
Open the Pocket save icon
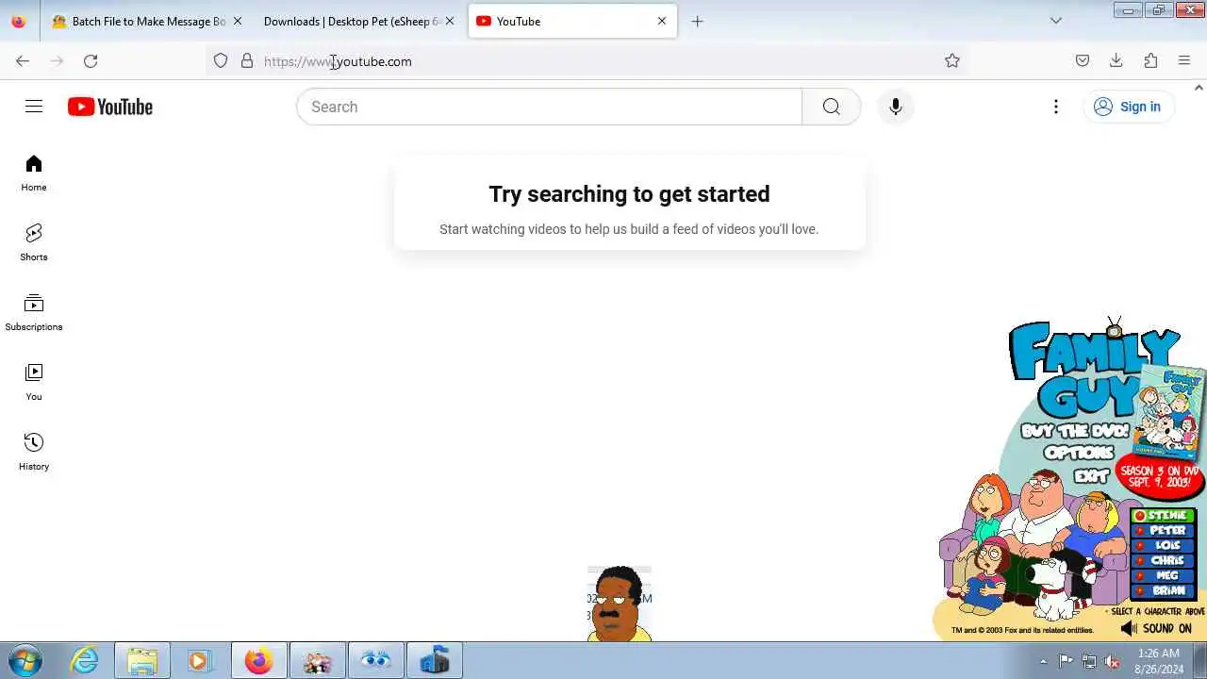[1083, 61]
